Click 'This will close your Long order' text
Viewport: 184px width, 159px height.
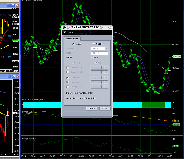79,93
